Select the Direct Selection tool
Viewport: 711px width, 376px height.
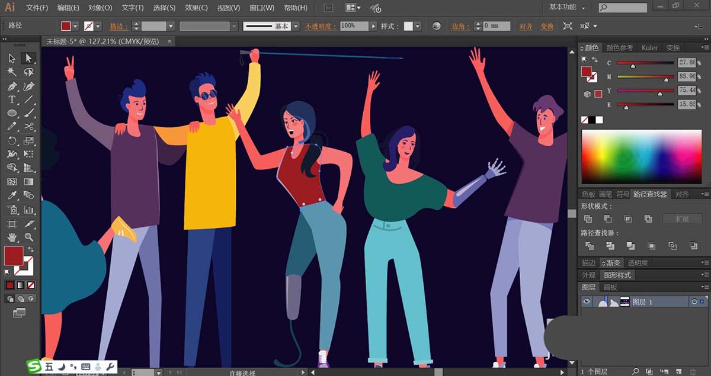tap(28, 58)
